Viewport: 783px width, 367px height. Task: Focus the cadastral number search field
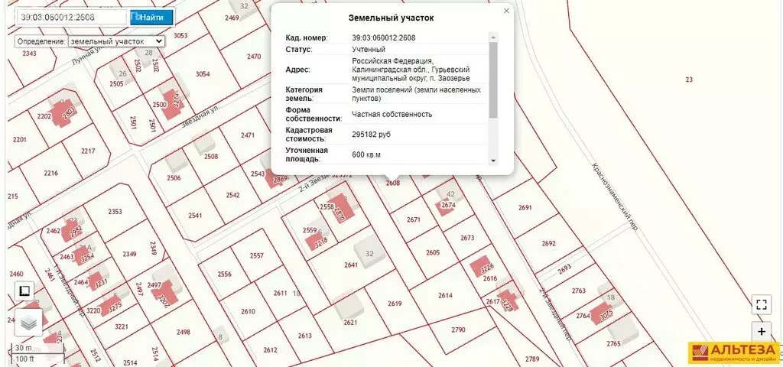pos(72,17)
